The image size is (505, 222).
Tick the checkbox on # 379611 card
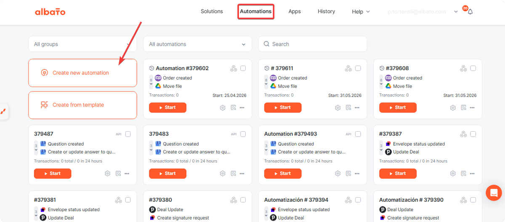pyautogui.click(x=358, y=68)
